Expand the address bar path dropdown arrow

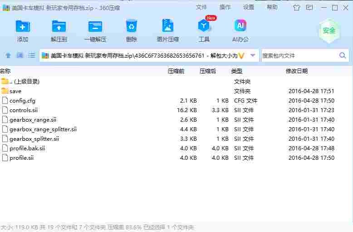253,55
